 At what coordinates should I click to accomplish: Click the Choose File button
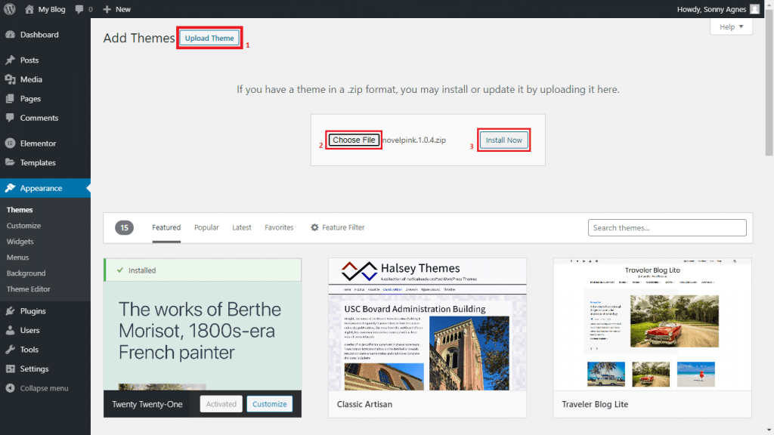tap(354, 140)
